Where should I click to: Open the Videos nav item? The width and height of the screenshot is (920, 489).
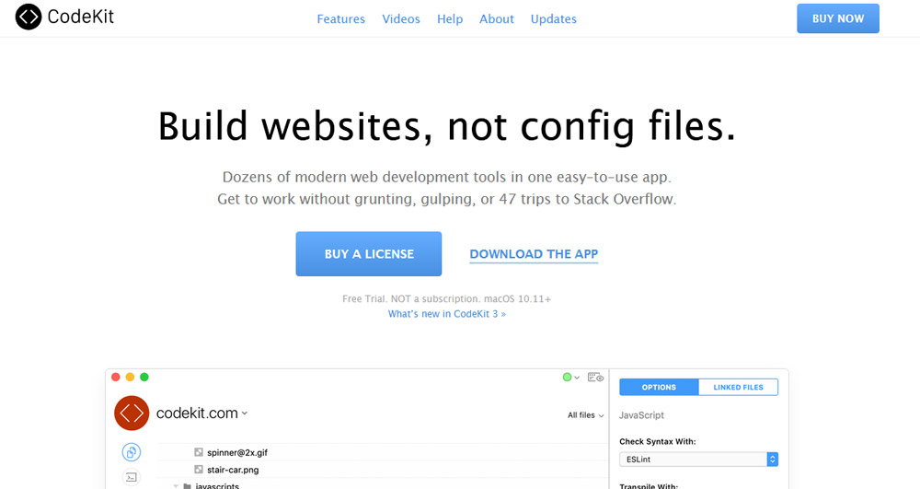point(401,18)
